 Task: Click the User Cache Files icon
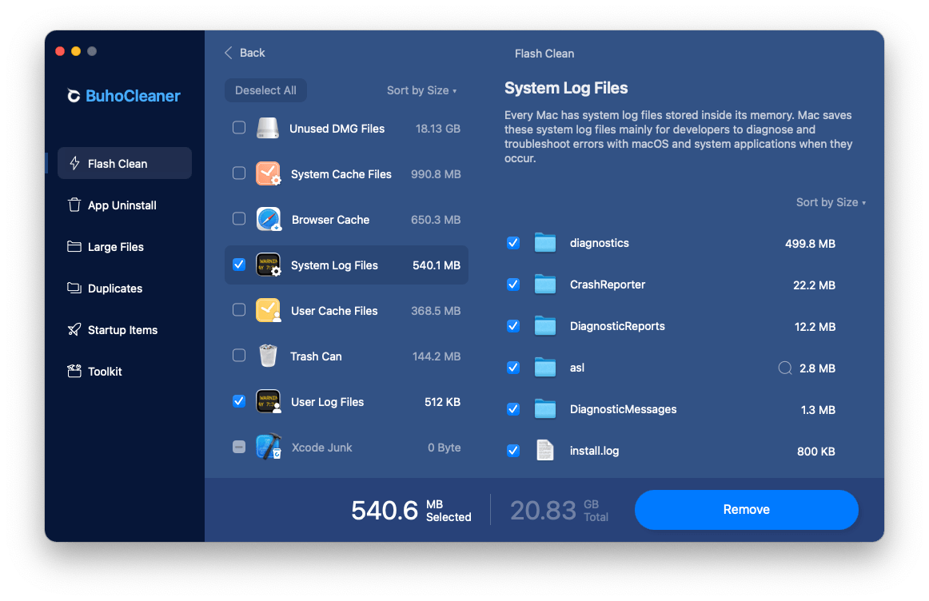[x=269, y=310]
